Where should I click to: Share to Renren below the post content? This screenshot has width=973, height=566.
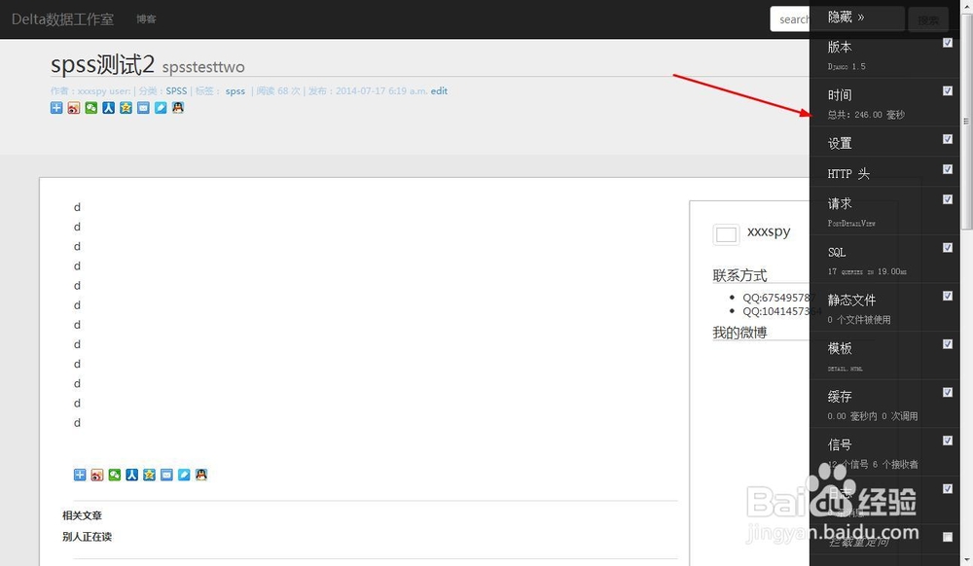pos(131,475)
